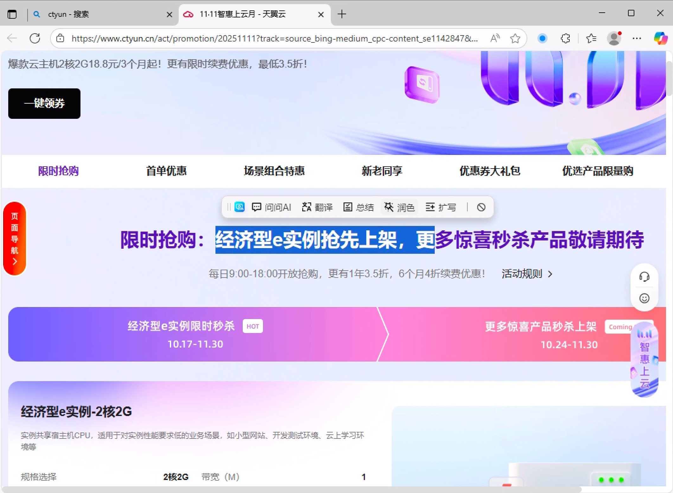Click the smiley feedback icon
673x493 pixels.
click(x=644, y=298)
